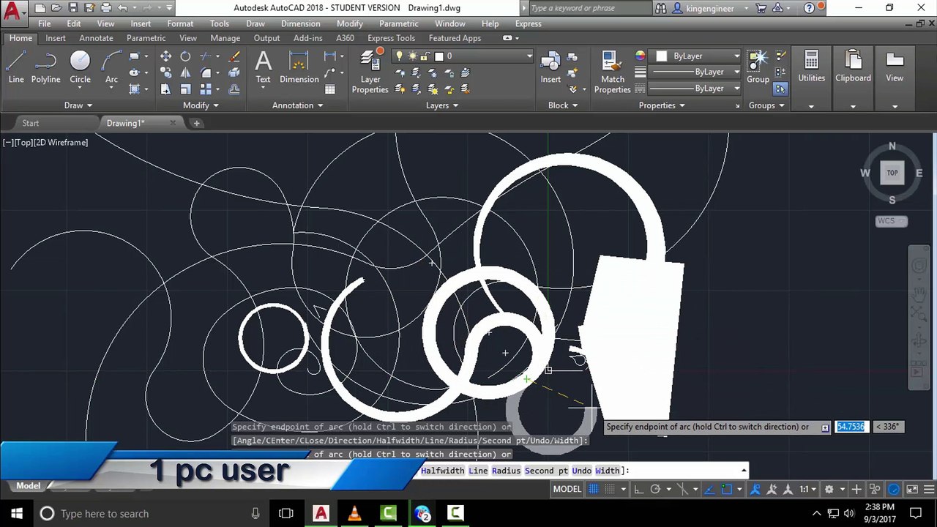Click the Move tool in Modify panel
937x527 pixels.
point(166,56)
